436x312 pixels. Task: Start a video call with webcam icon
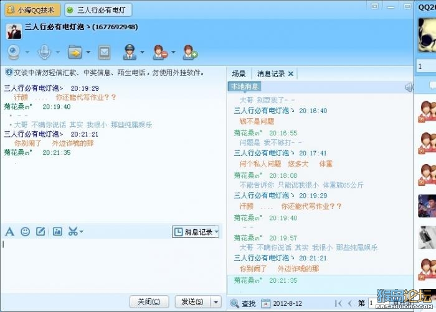[14, 52]
